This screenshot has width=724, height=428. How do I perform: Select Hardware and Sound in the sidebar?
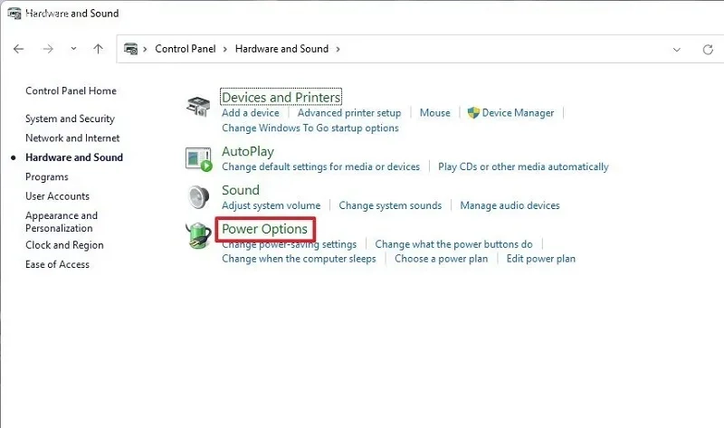click(74, 157)
